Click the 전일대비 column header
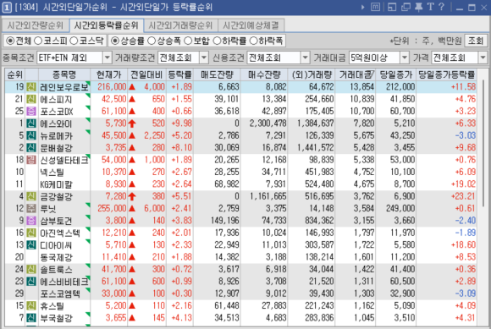Image resolution: width=491 pixels, height=329 pixels. 146,74
